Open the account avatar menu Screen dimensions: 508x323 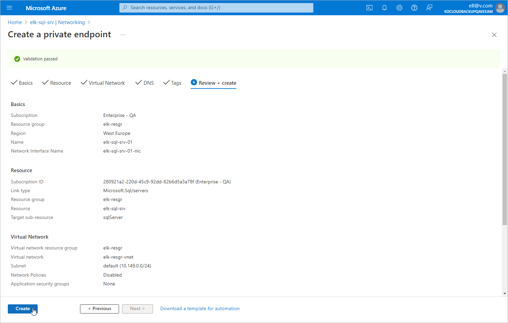(x=500, y=8)
